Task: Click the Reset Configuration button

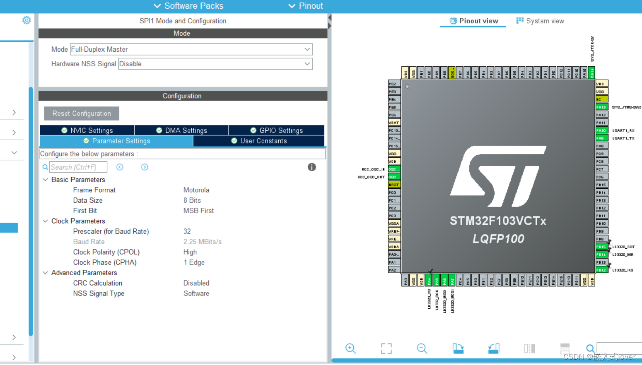Action: pos(82,113)
